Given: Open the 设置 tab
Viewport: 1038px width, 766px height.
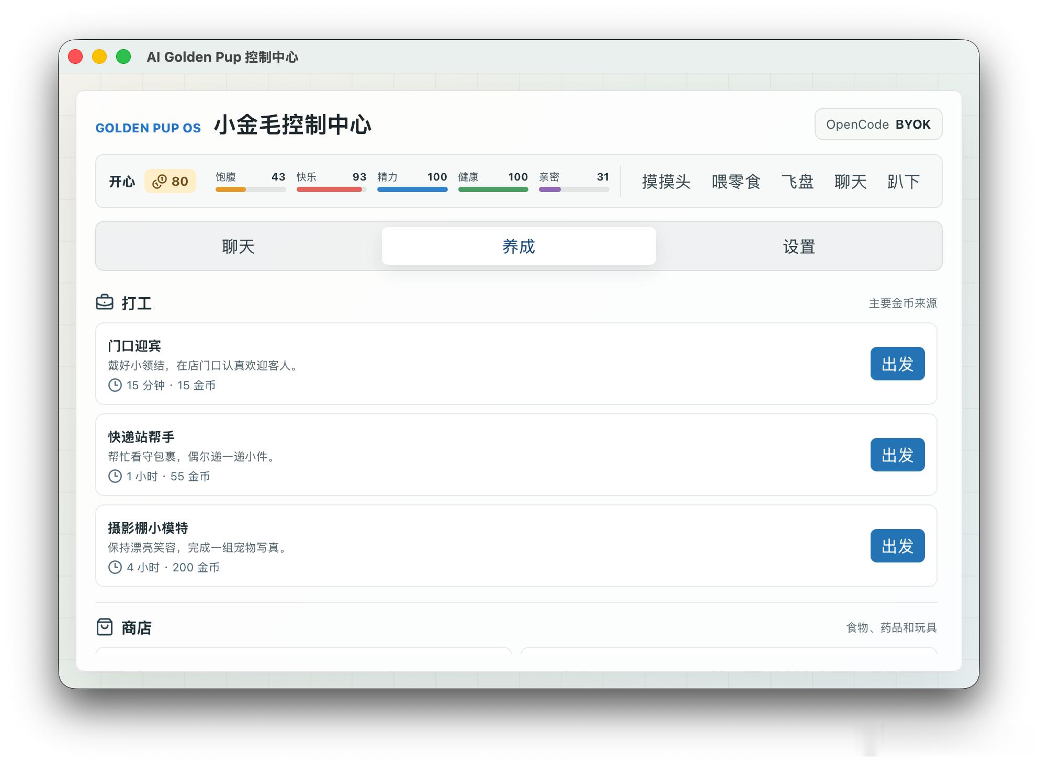Looking at the screenshot, I should pos(799,246).
